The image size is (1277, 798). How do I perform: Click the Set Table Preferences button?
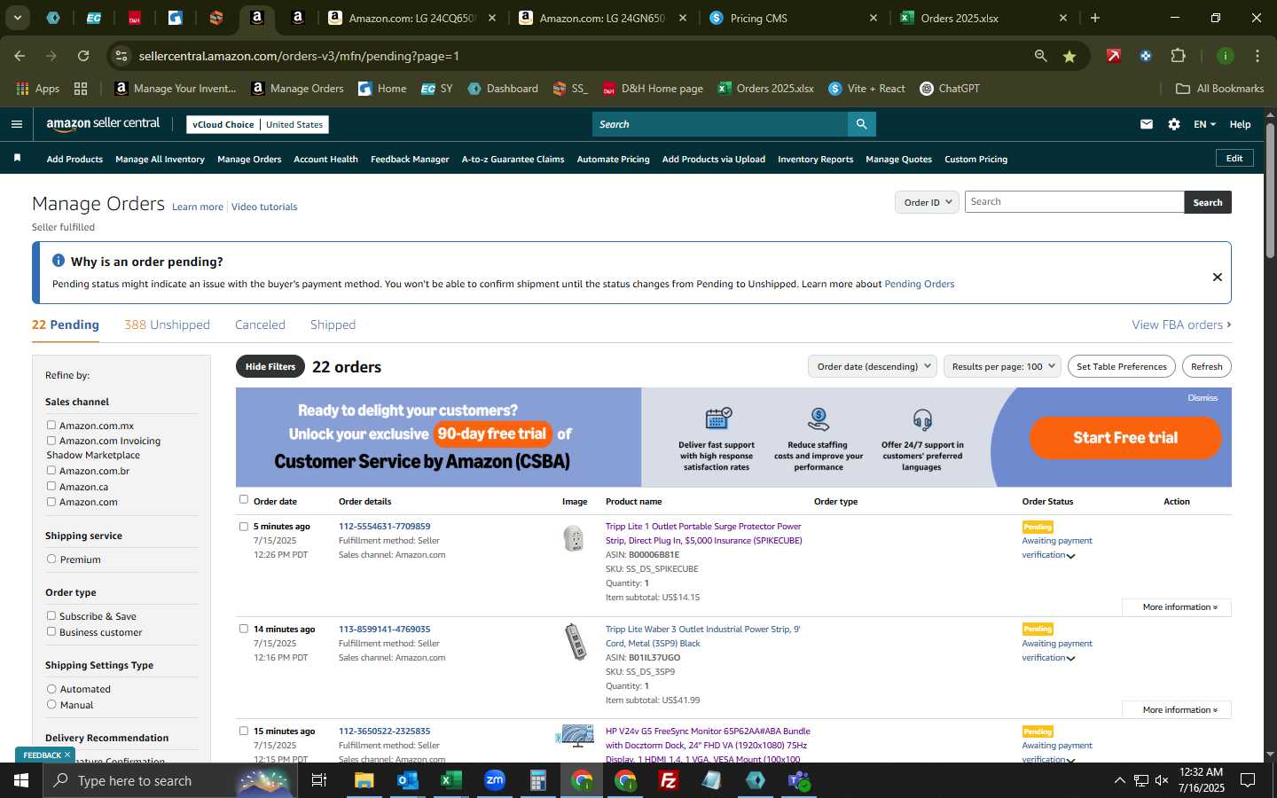1121,366
